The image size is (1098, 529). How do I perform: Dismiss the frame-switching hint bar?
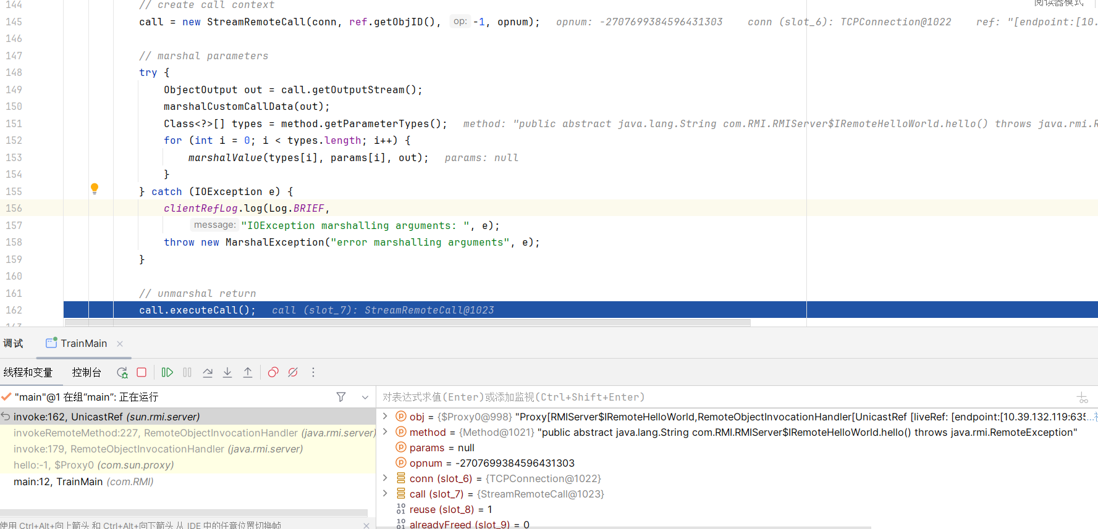point(366,525)
